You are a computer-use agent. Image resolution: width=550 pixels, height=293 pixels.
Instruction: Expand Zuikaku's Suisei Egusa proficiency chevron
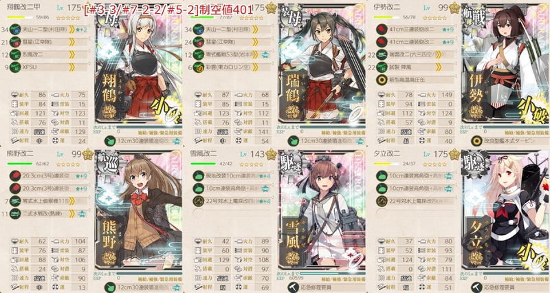click(x=255, y=42)
